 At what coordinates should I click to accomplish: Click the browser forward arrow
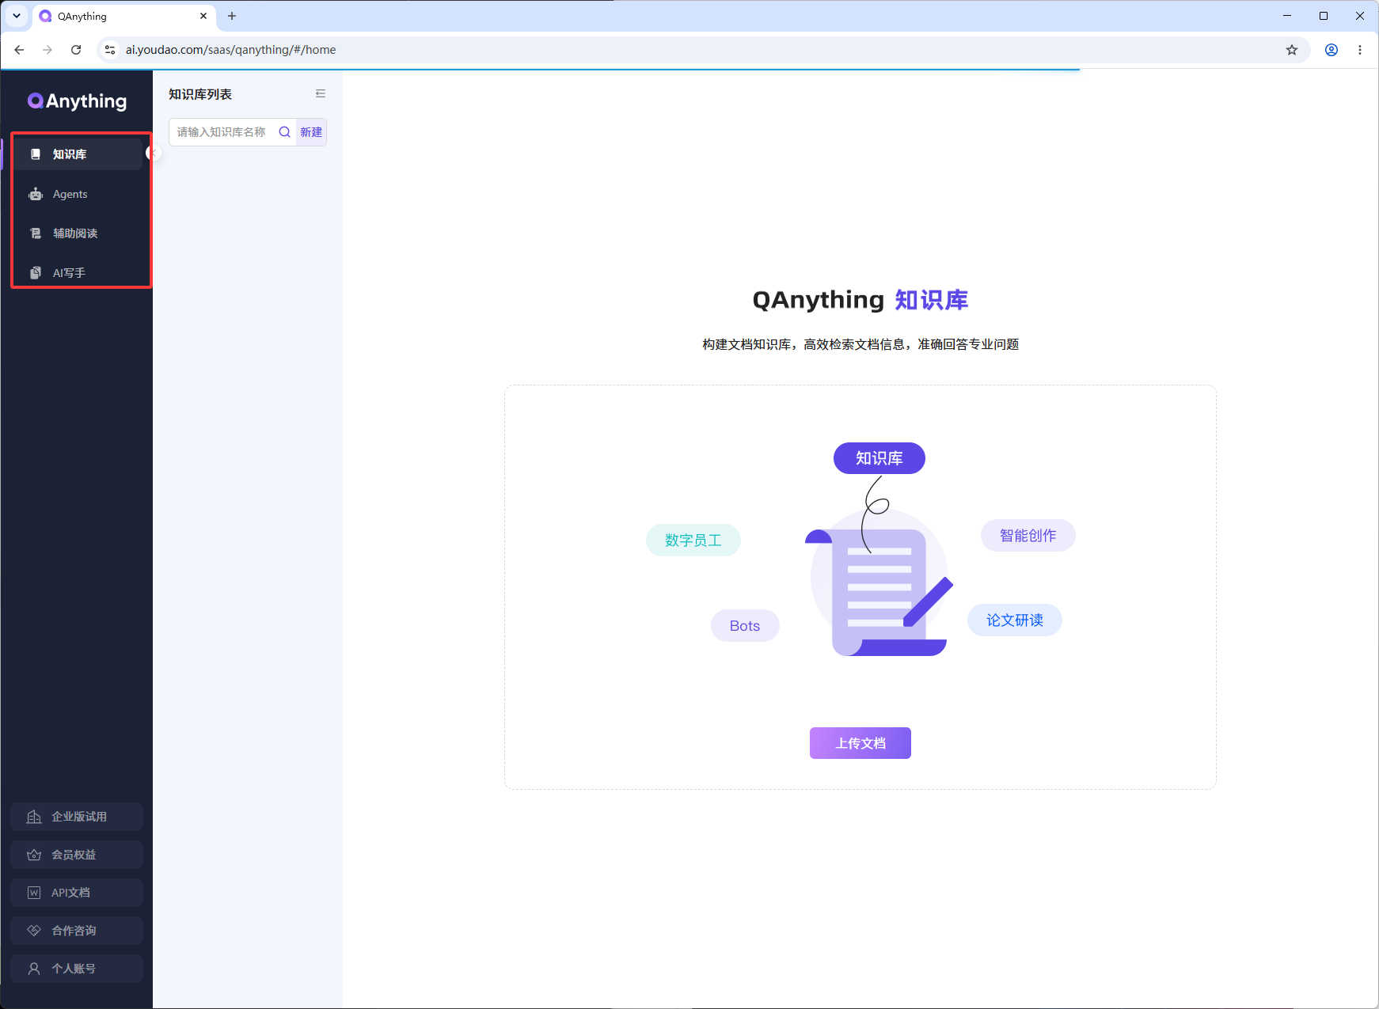click(x=47, y=50)
